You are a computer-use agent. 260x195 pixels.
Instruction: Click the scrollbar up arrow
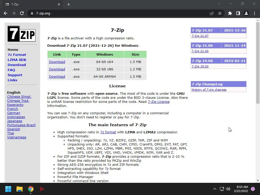click(x=258, y=20)
